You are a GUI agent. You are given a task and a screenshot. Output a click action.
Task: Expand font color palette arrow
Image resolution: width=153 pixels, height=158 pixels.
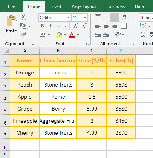click(78, 35)
